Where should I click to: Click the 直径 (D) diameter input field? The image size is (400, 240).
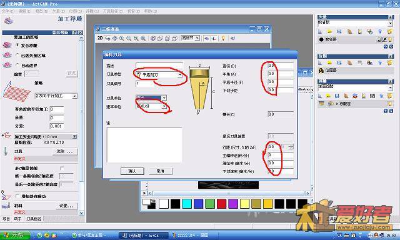coord(281,66)
